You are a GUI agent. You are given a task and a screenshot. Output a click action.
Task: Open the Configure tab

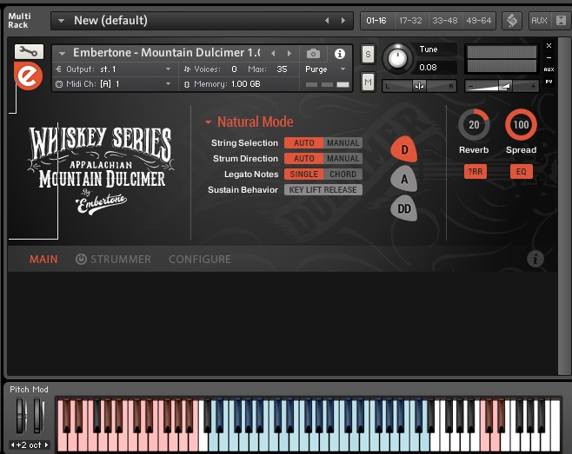click(x=200, y=259)
